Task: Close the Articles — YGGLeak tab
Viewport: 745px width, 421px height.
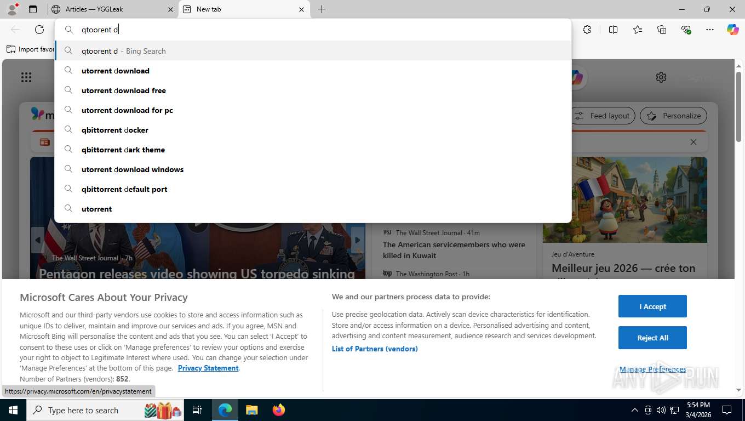Action: (170, 9)
